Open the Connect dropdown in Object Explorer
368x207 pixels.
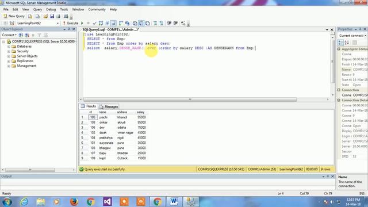9,35
